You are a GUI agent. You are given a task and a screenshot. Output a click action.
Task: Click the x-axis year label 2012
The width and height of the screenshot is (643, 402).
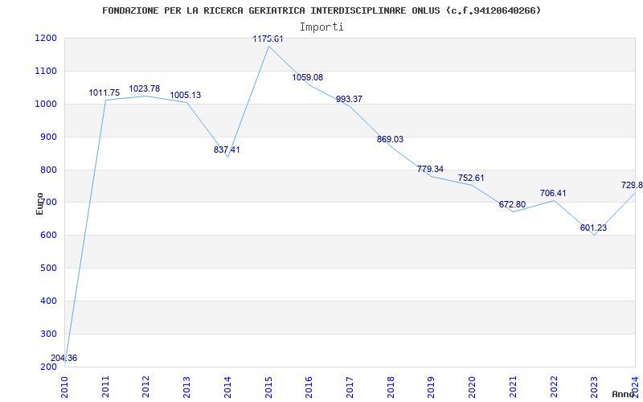point(146,387)
